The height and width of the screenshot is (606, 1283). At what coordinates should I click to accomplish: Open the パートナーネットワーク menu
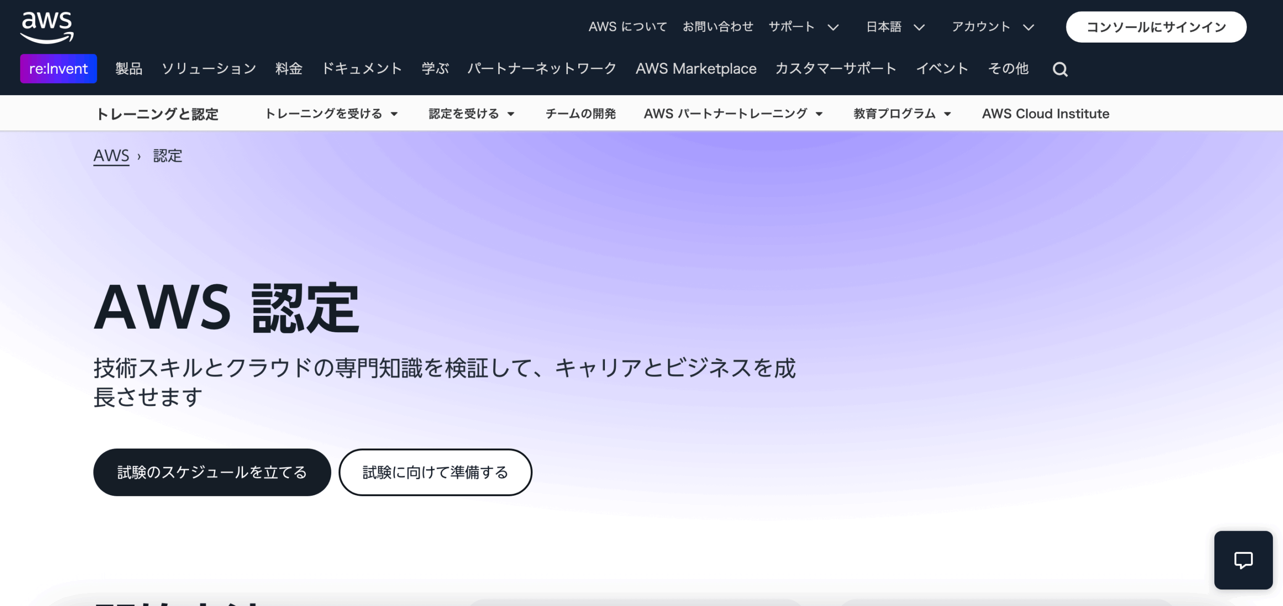click(542, 69)
